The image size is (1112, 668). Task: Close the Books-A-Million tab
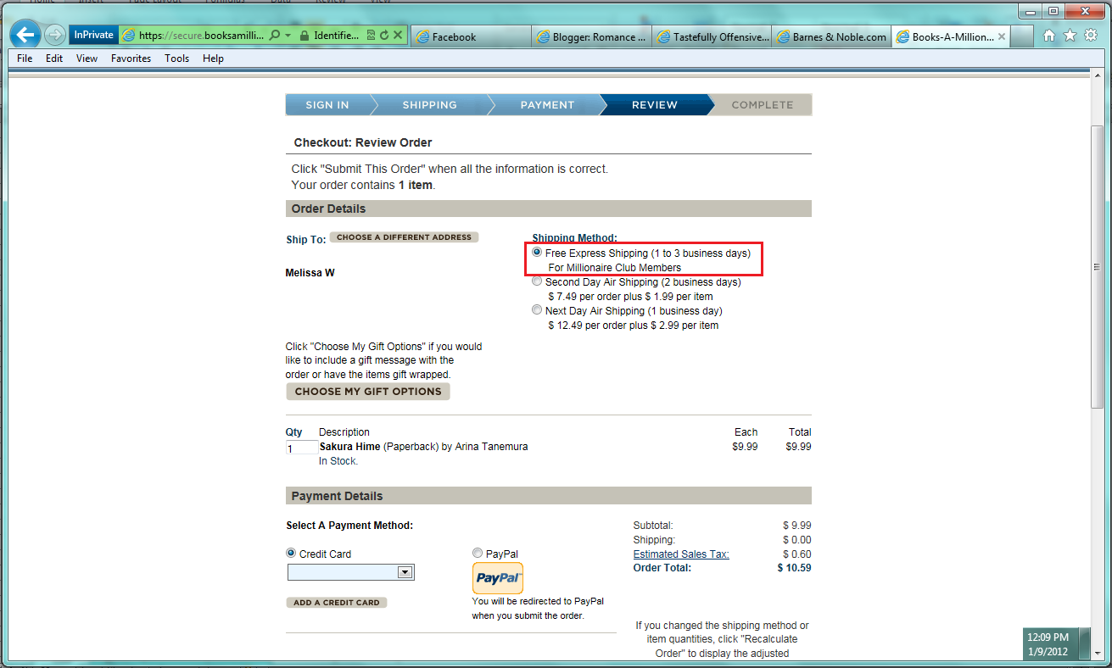click(x=1002, y=36)
